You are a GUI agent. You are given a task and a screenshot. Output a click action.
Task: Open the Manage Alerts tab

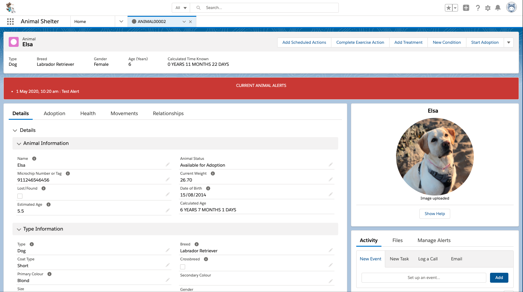point(434,240)
